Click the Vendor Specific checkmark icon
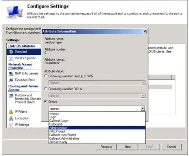 (x=11, y=58)
